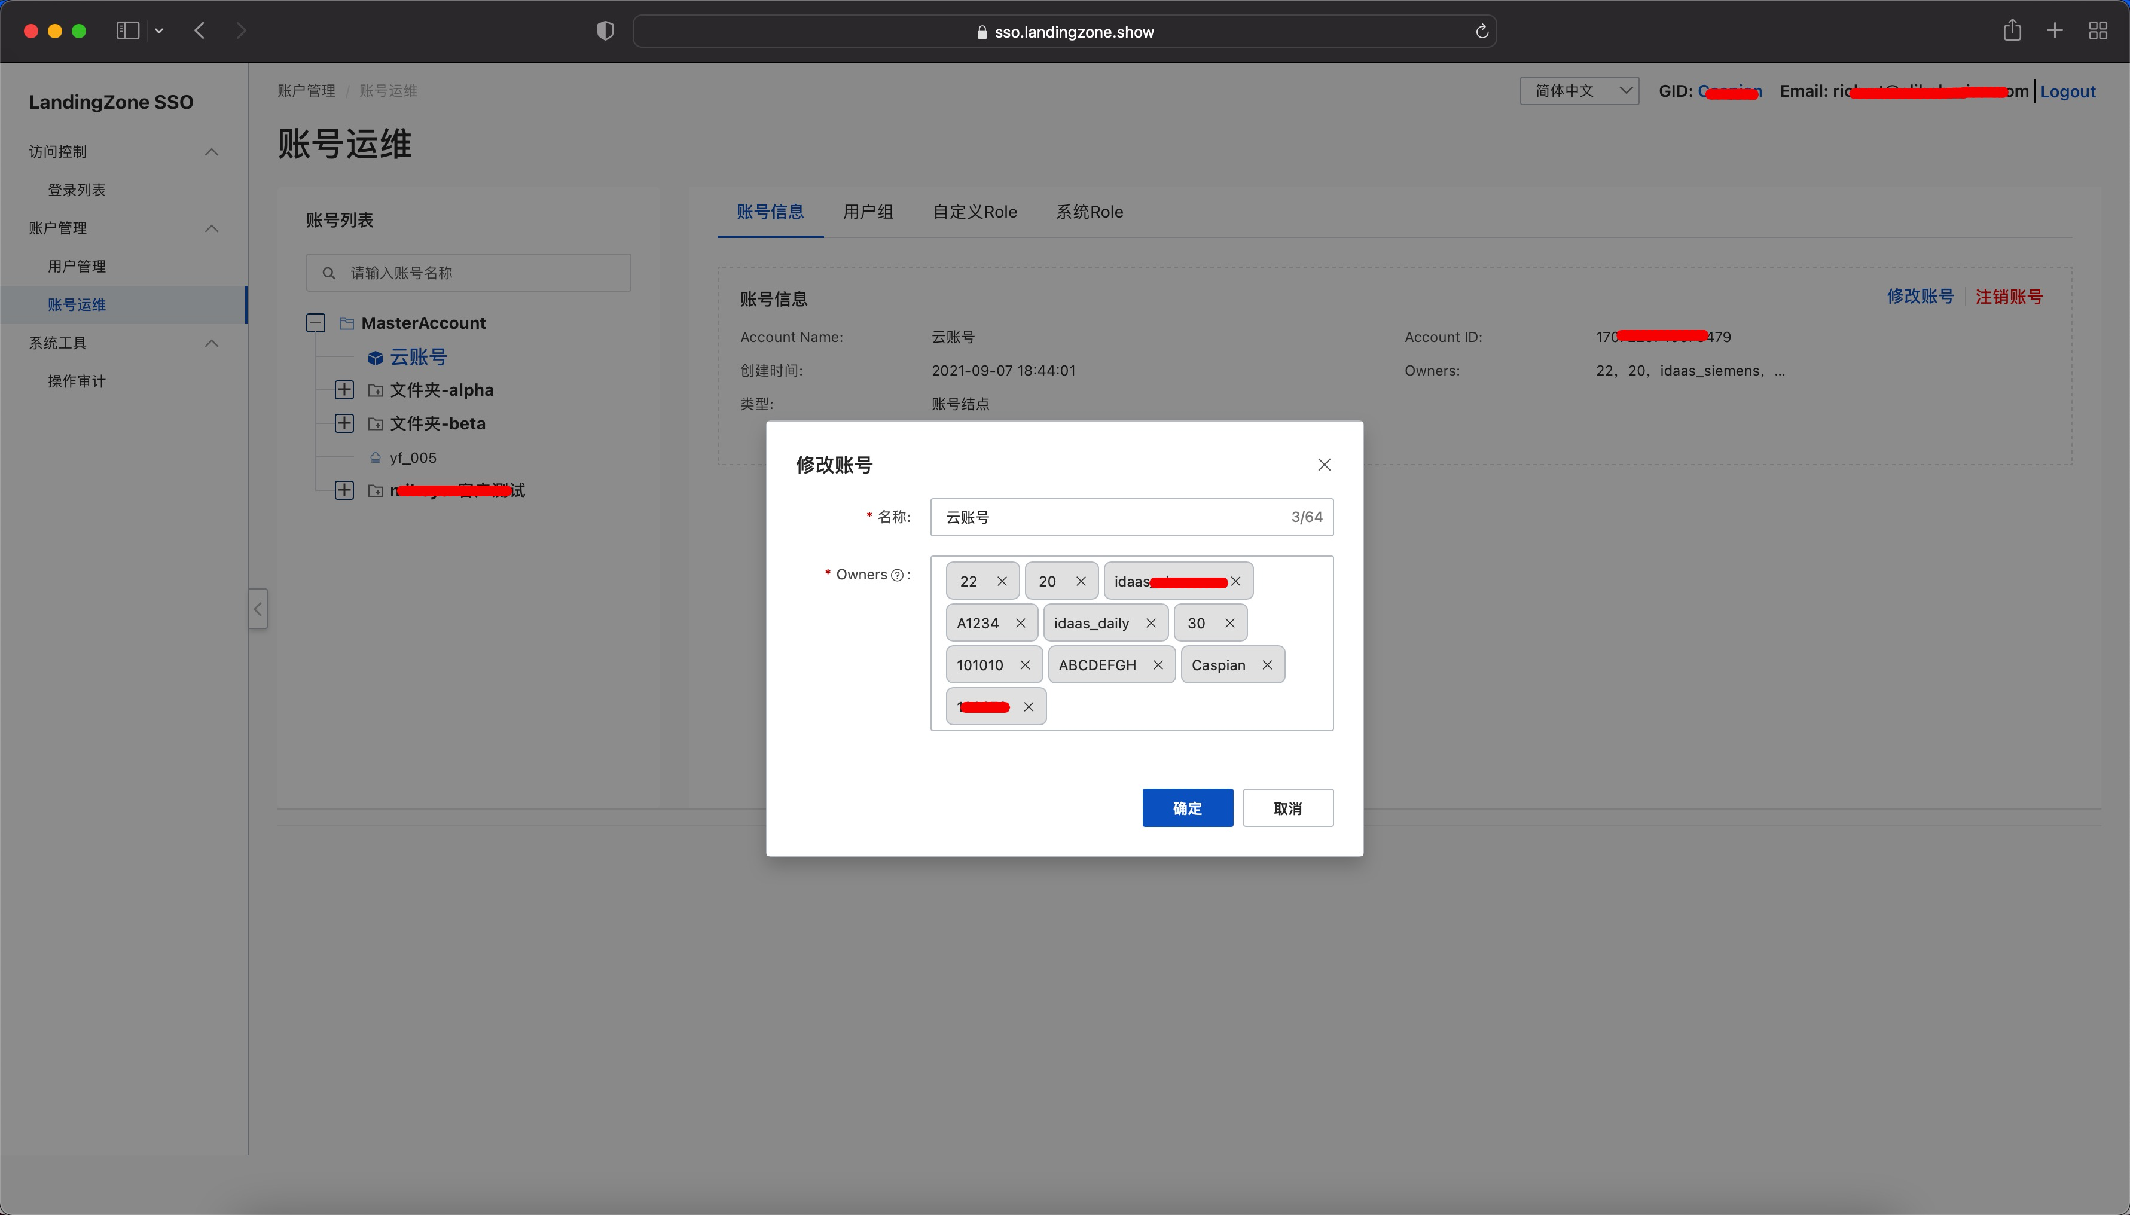
Task: Click the Safari share icon
Action: 2012,31
